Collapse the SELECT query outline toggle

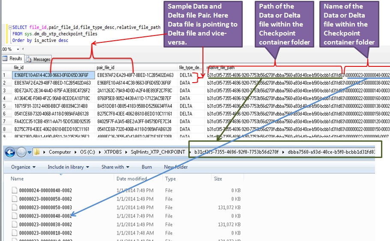(9, 27)
